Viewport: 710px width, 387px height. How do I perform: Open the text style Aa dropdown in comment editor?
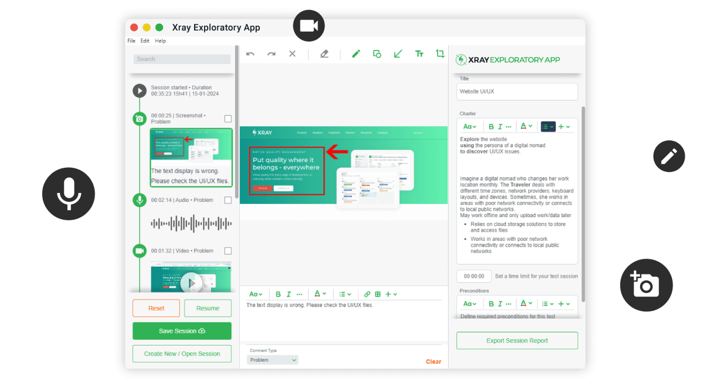256,294
